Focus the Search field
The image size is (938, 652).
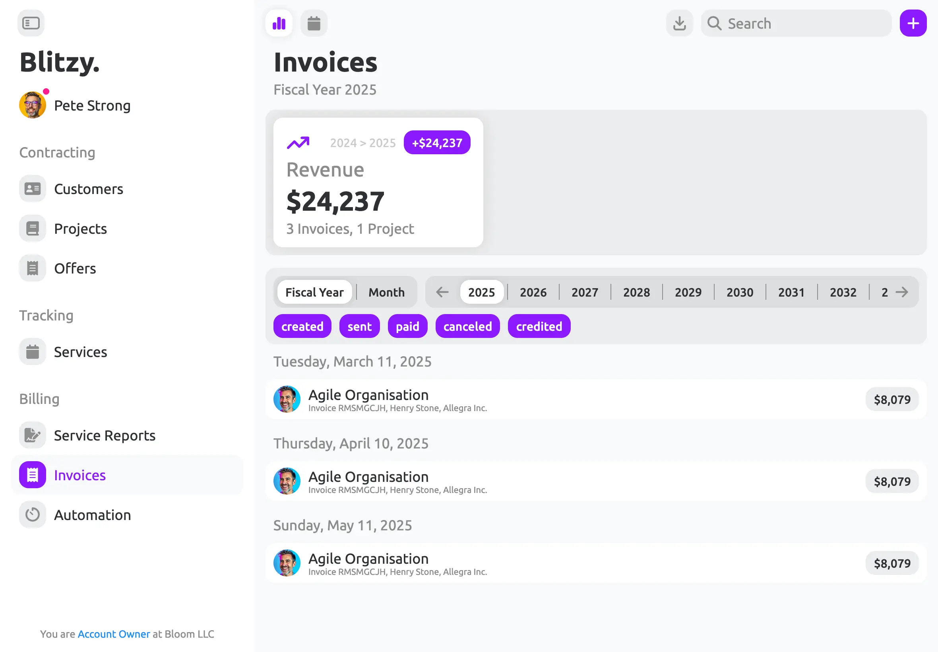click(796, 23)
